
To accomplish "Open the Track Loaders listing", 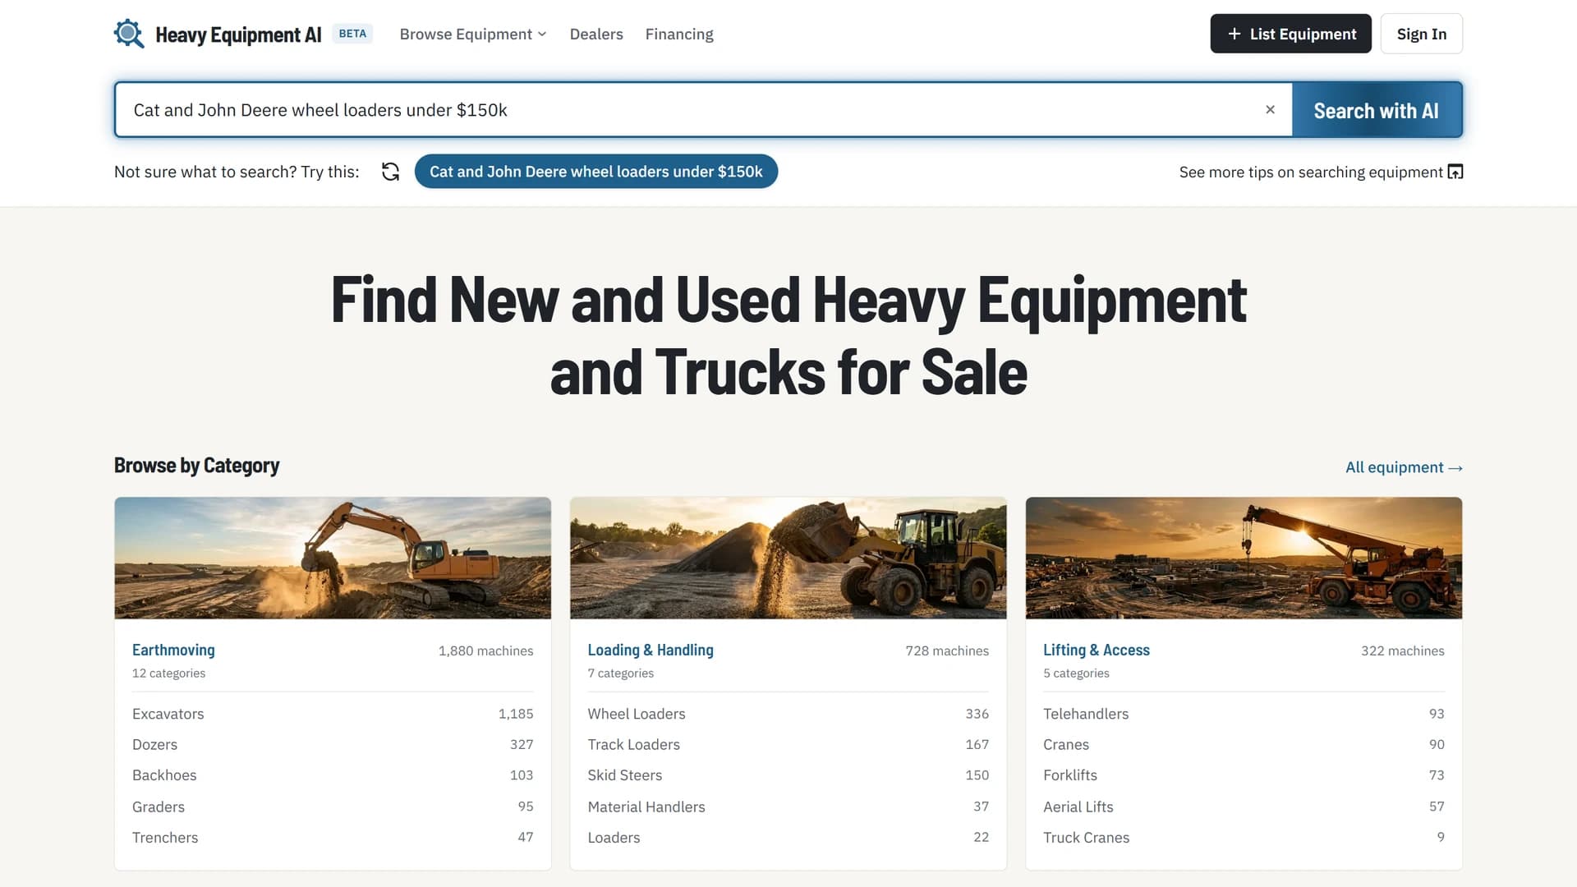I will 788,744.
